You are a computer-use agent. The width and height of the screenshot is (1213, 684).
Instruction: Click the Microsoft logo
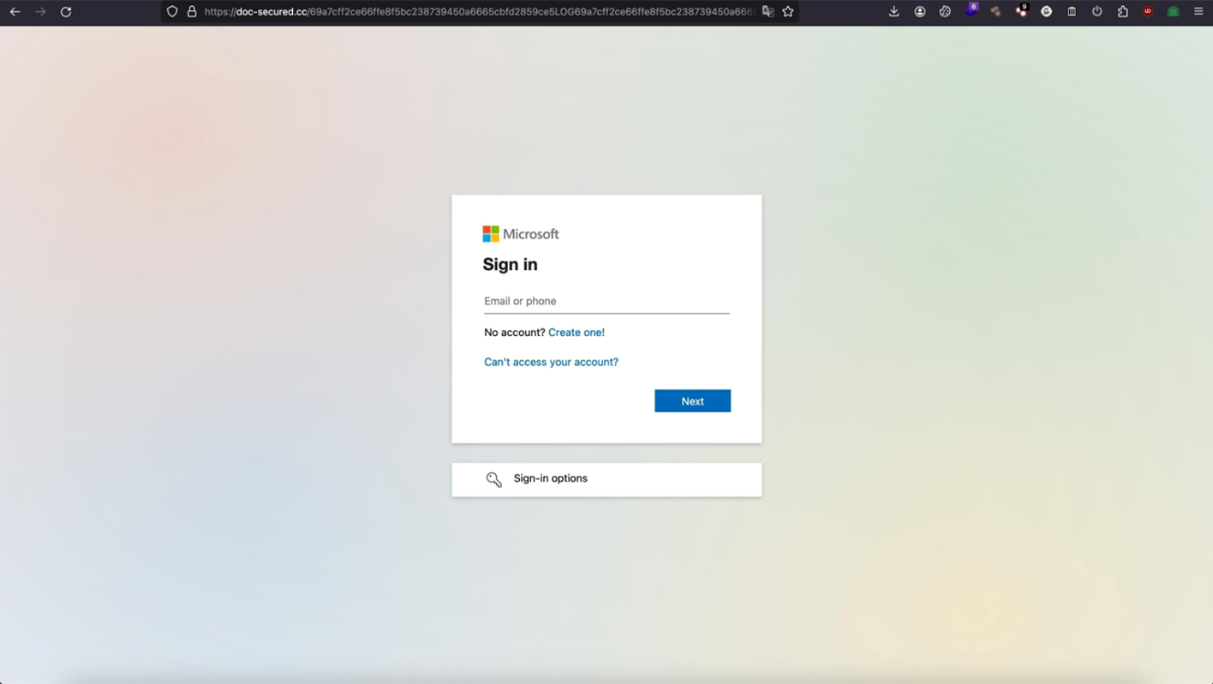point(521,234)
